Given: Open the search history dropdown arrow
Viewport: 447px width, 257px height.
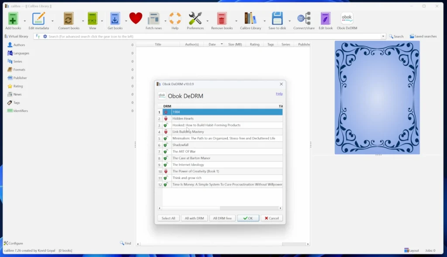Looking at the screenshot, I should [383, 37].
